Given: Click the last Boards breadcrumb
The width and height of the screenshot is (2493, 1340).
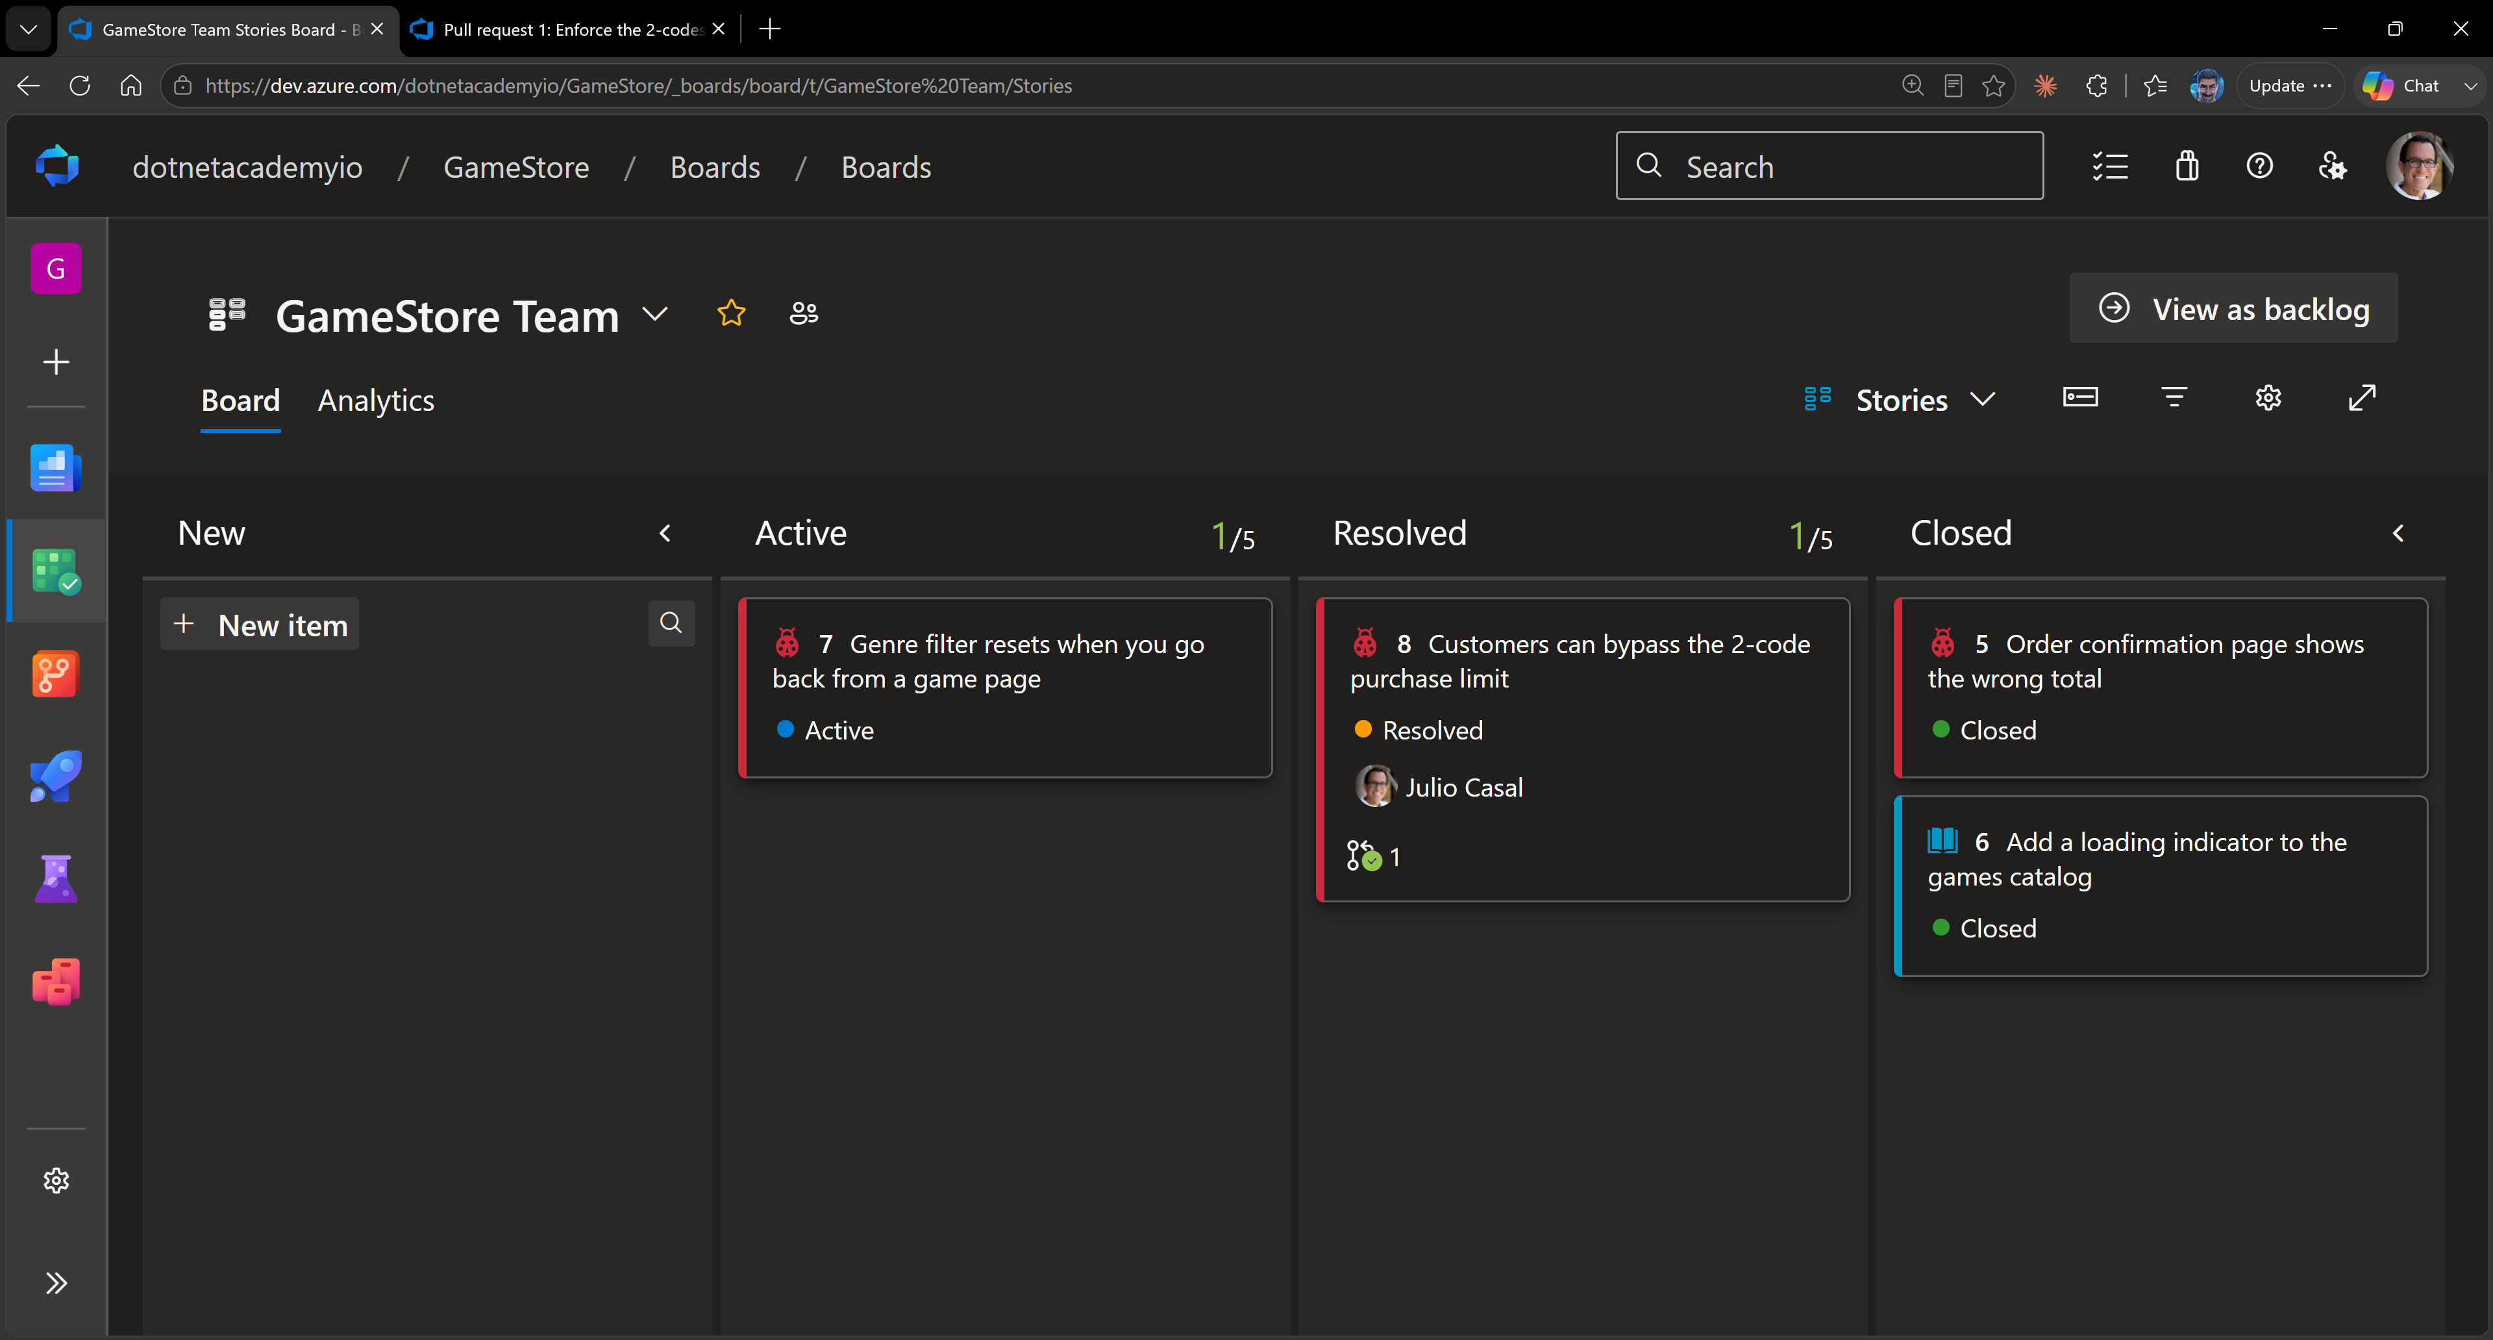Looking at the screenshot, I should [x=886, y=167].
